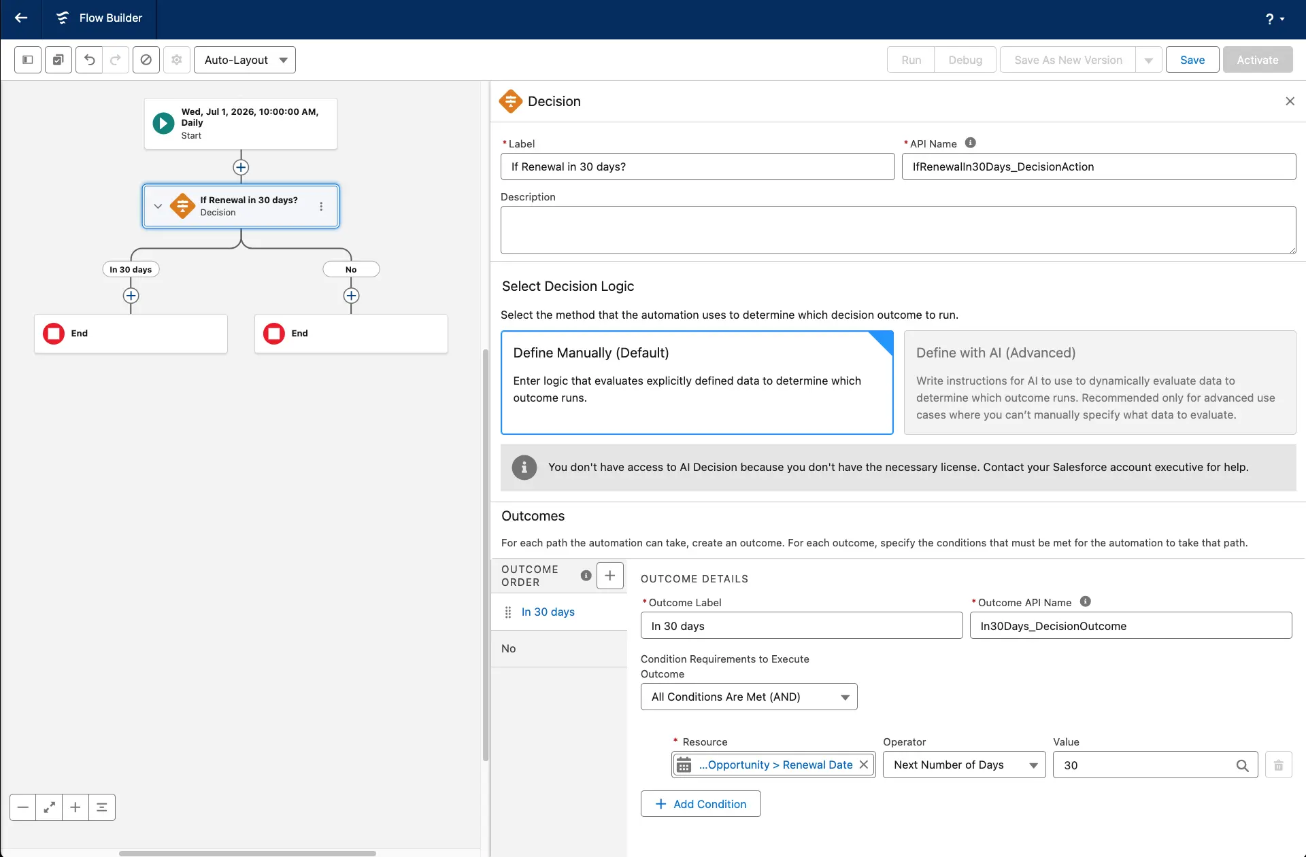
Task: Undo the last change
Action: click(x=89, y=60)
